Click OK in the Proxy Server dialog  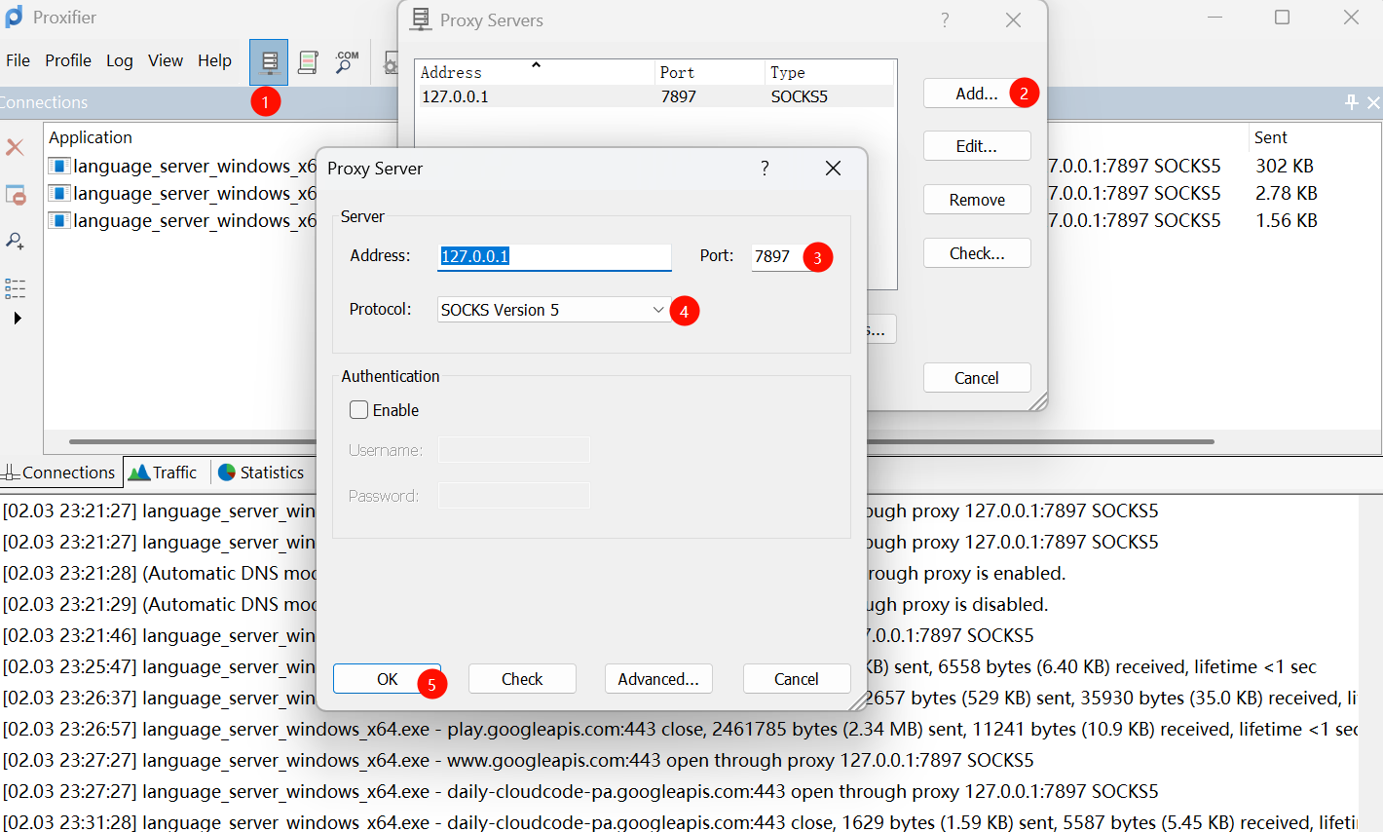387,679
